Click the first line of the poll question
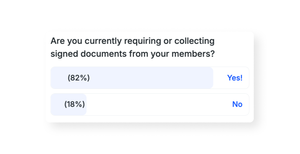Screen dimensions: 300x154 click(133, 41)
